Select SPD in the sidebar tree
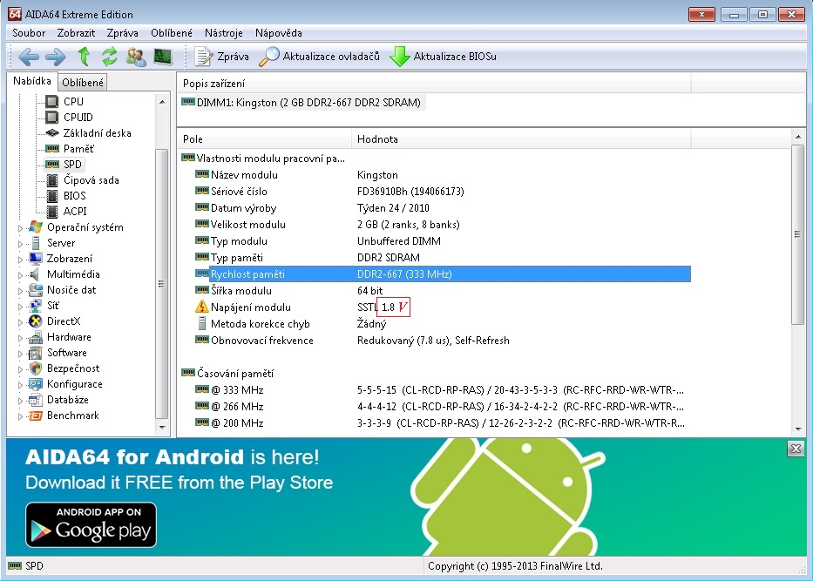The width and height of the screenshot is (813, 581). pos(72,165)
